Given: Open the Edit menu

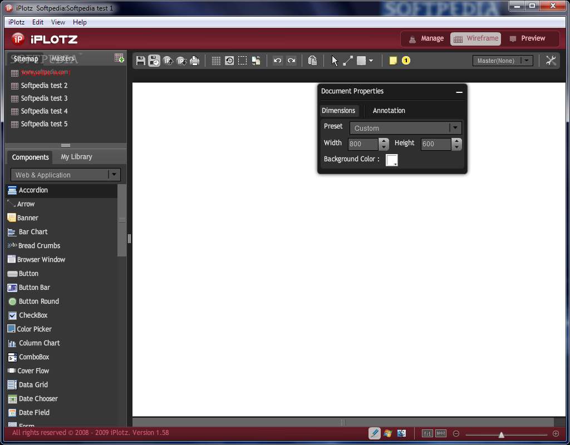Looking at the screenshot, I should [x=38, y=22].
